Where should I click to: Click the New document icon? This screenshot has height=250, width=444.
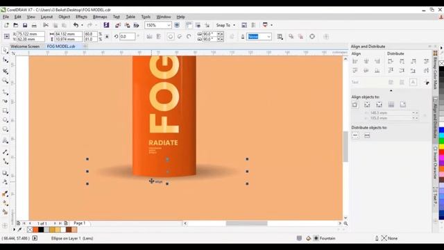(6, 25)
